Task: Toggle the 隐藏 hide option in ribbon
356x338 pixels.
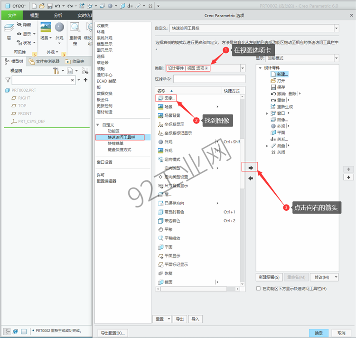Action: pos(24,25)
